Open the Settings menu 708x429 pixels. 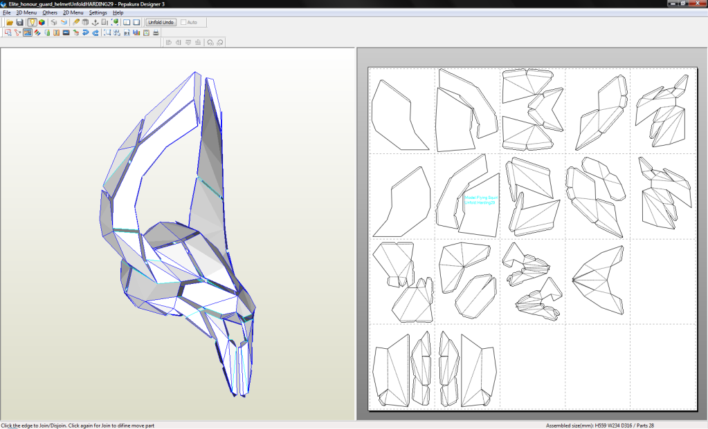(x=98, y=12)
